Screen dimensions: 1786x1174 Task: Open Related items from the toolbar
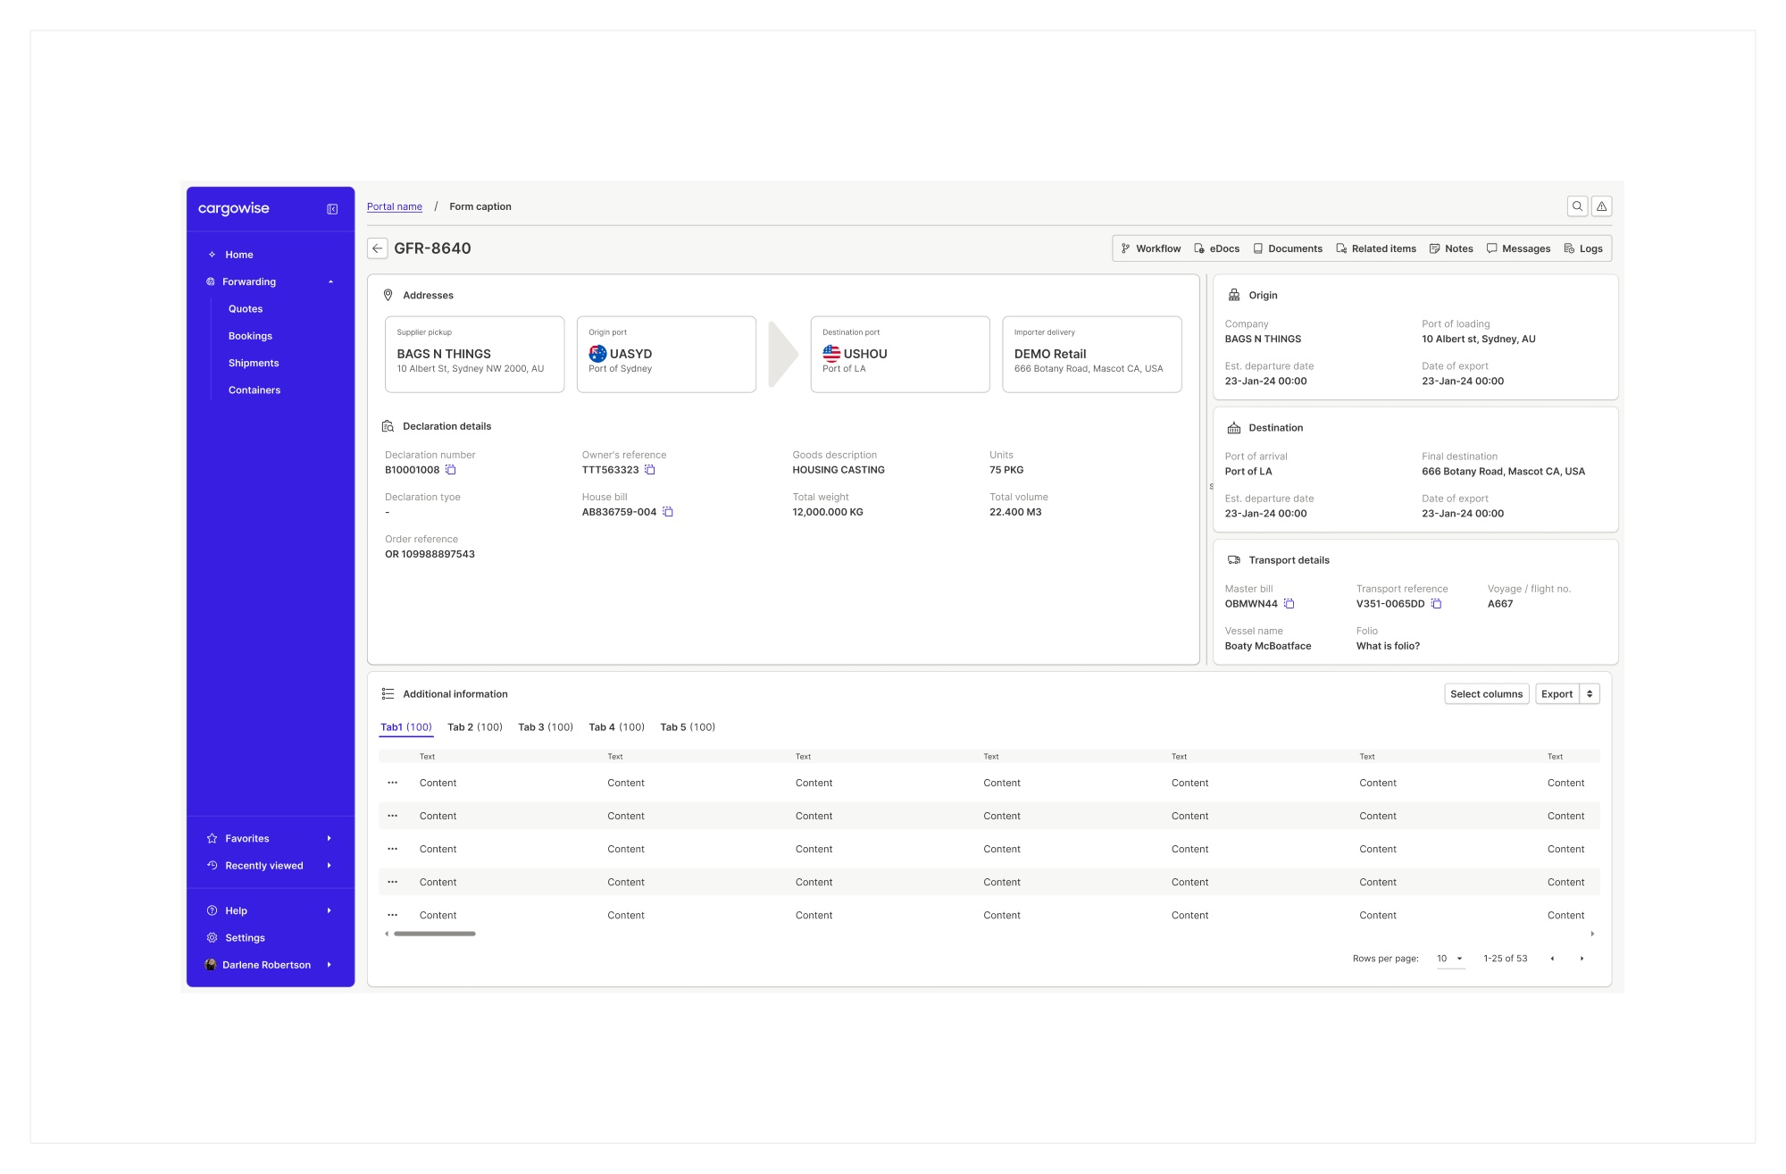pos(1376,248)
